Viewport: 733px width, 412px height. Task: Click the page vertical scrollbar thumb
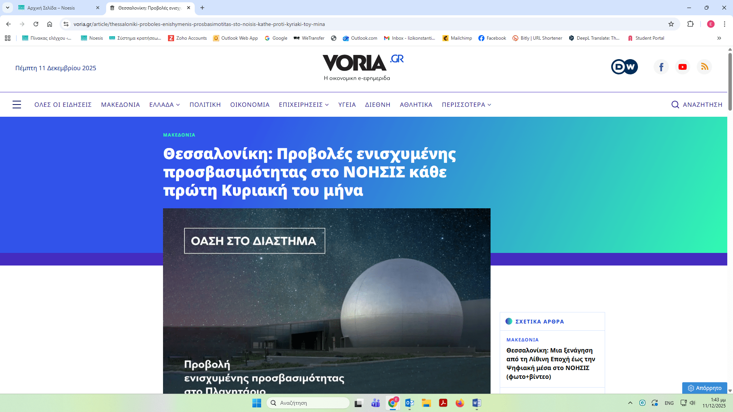point(730,82)
